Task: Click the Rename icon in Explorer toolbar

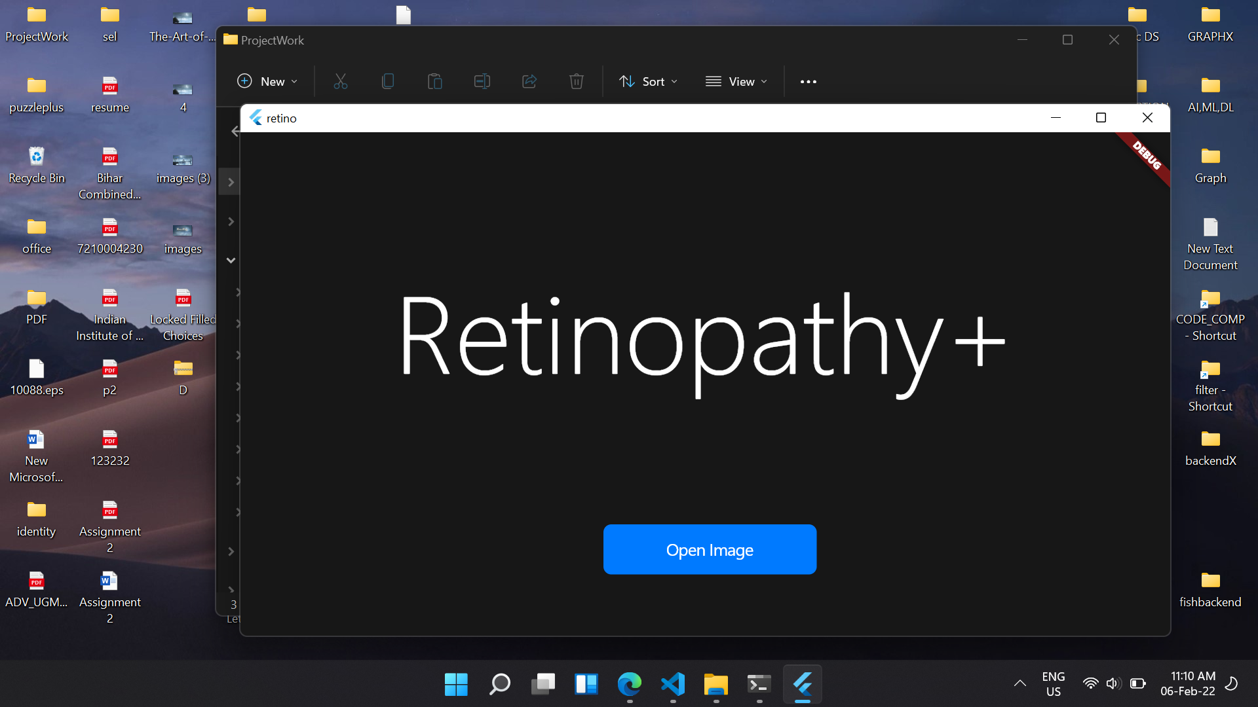Action: coord(482,81)
